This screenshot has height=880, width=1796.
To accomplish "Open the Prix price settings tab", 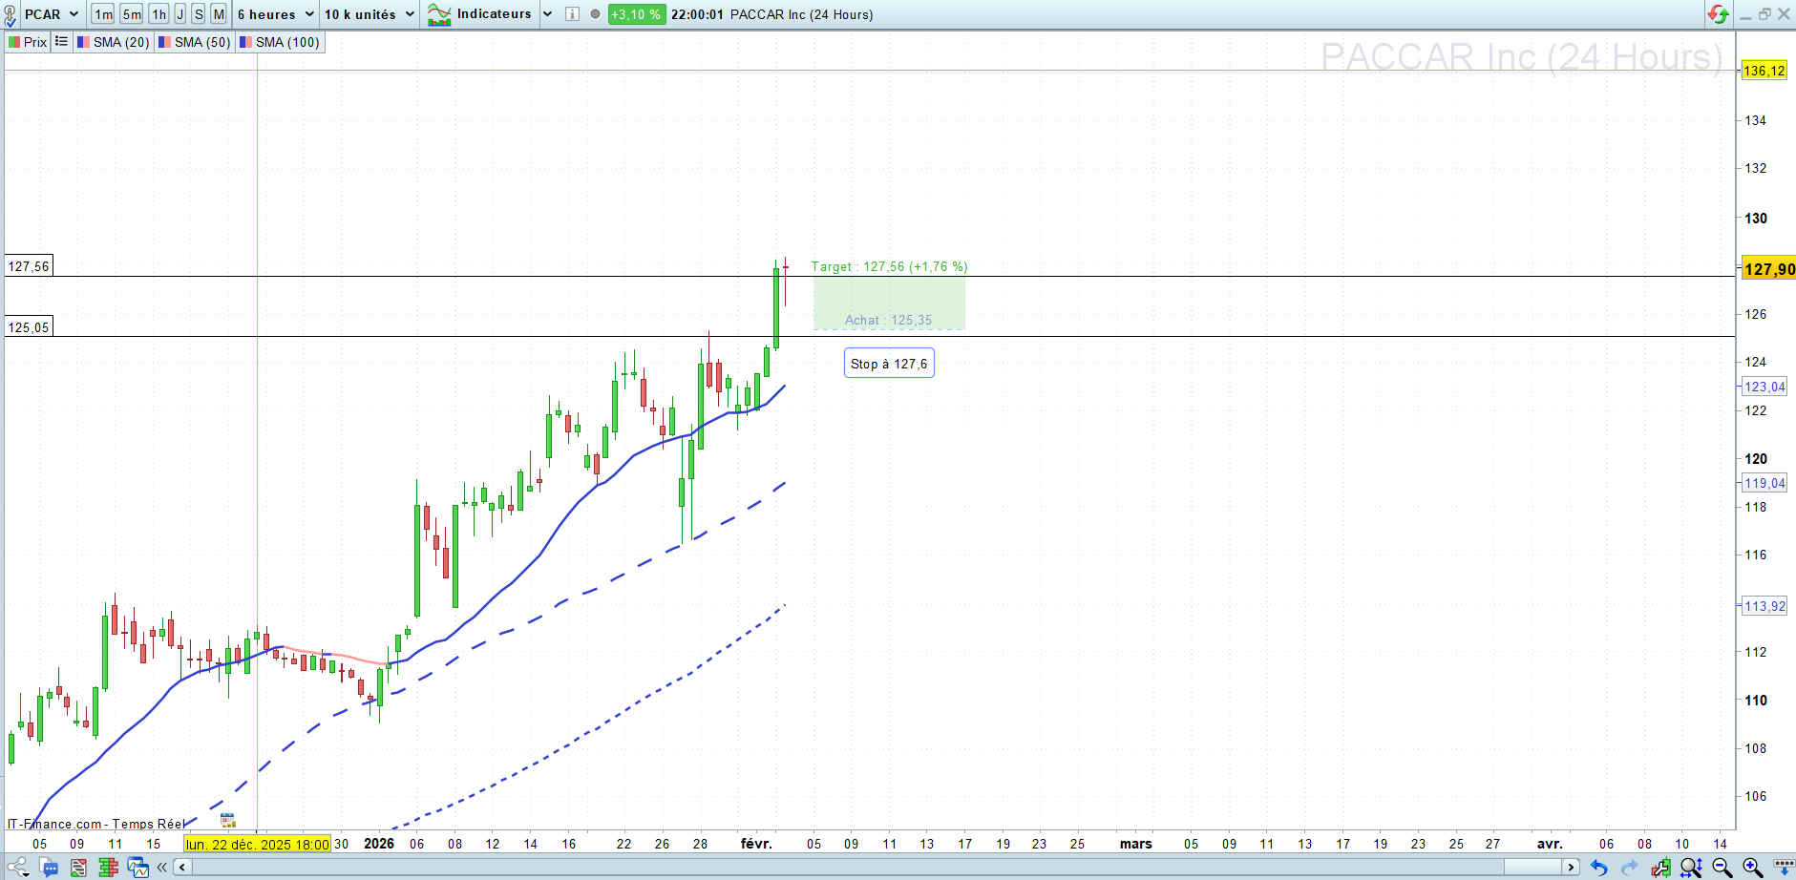I will tap(29, 42).
